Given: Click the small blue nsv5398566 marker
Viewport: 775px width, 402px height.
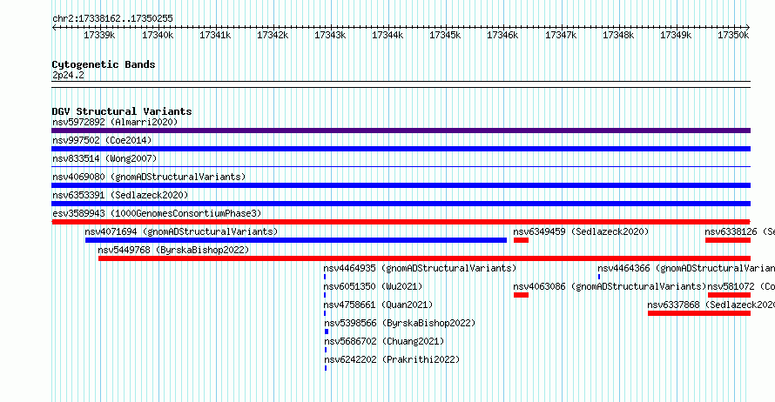Looking at the screenshot, I should coord(327,332).
